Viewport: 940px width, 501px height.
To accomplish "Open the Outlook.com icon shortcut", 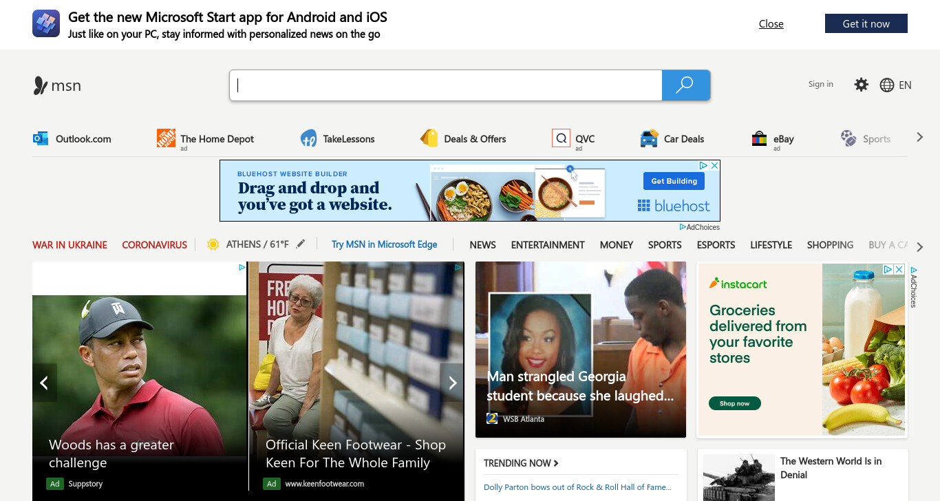I will tap(41, 138).
